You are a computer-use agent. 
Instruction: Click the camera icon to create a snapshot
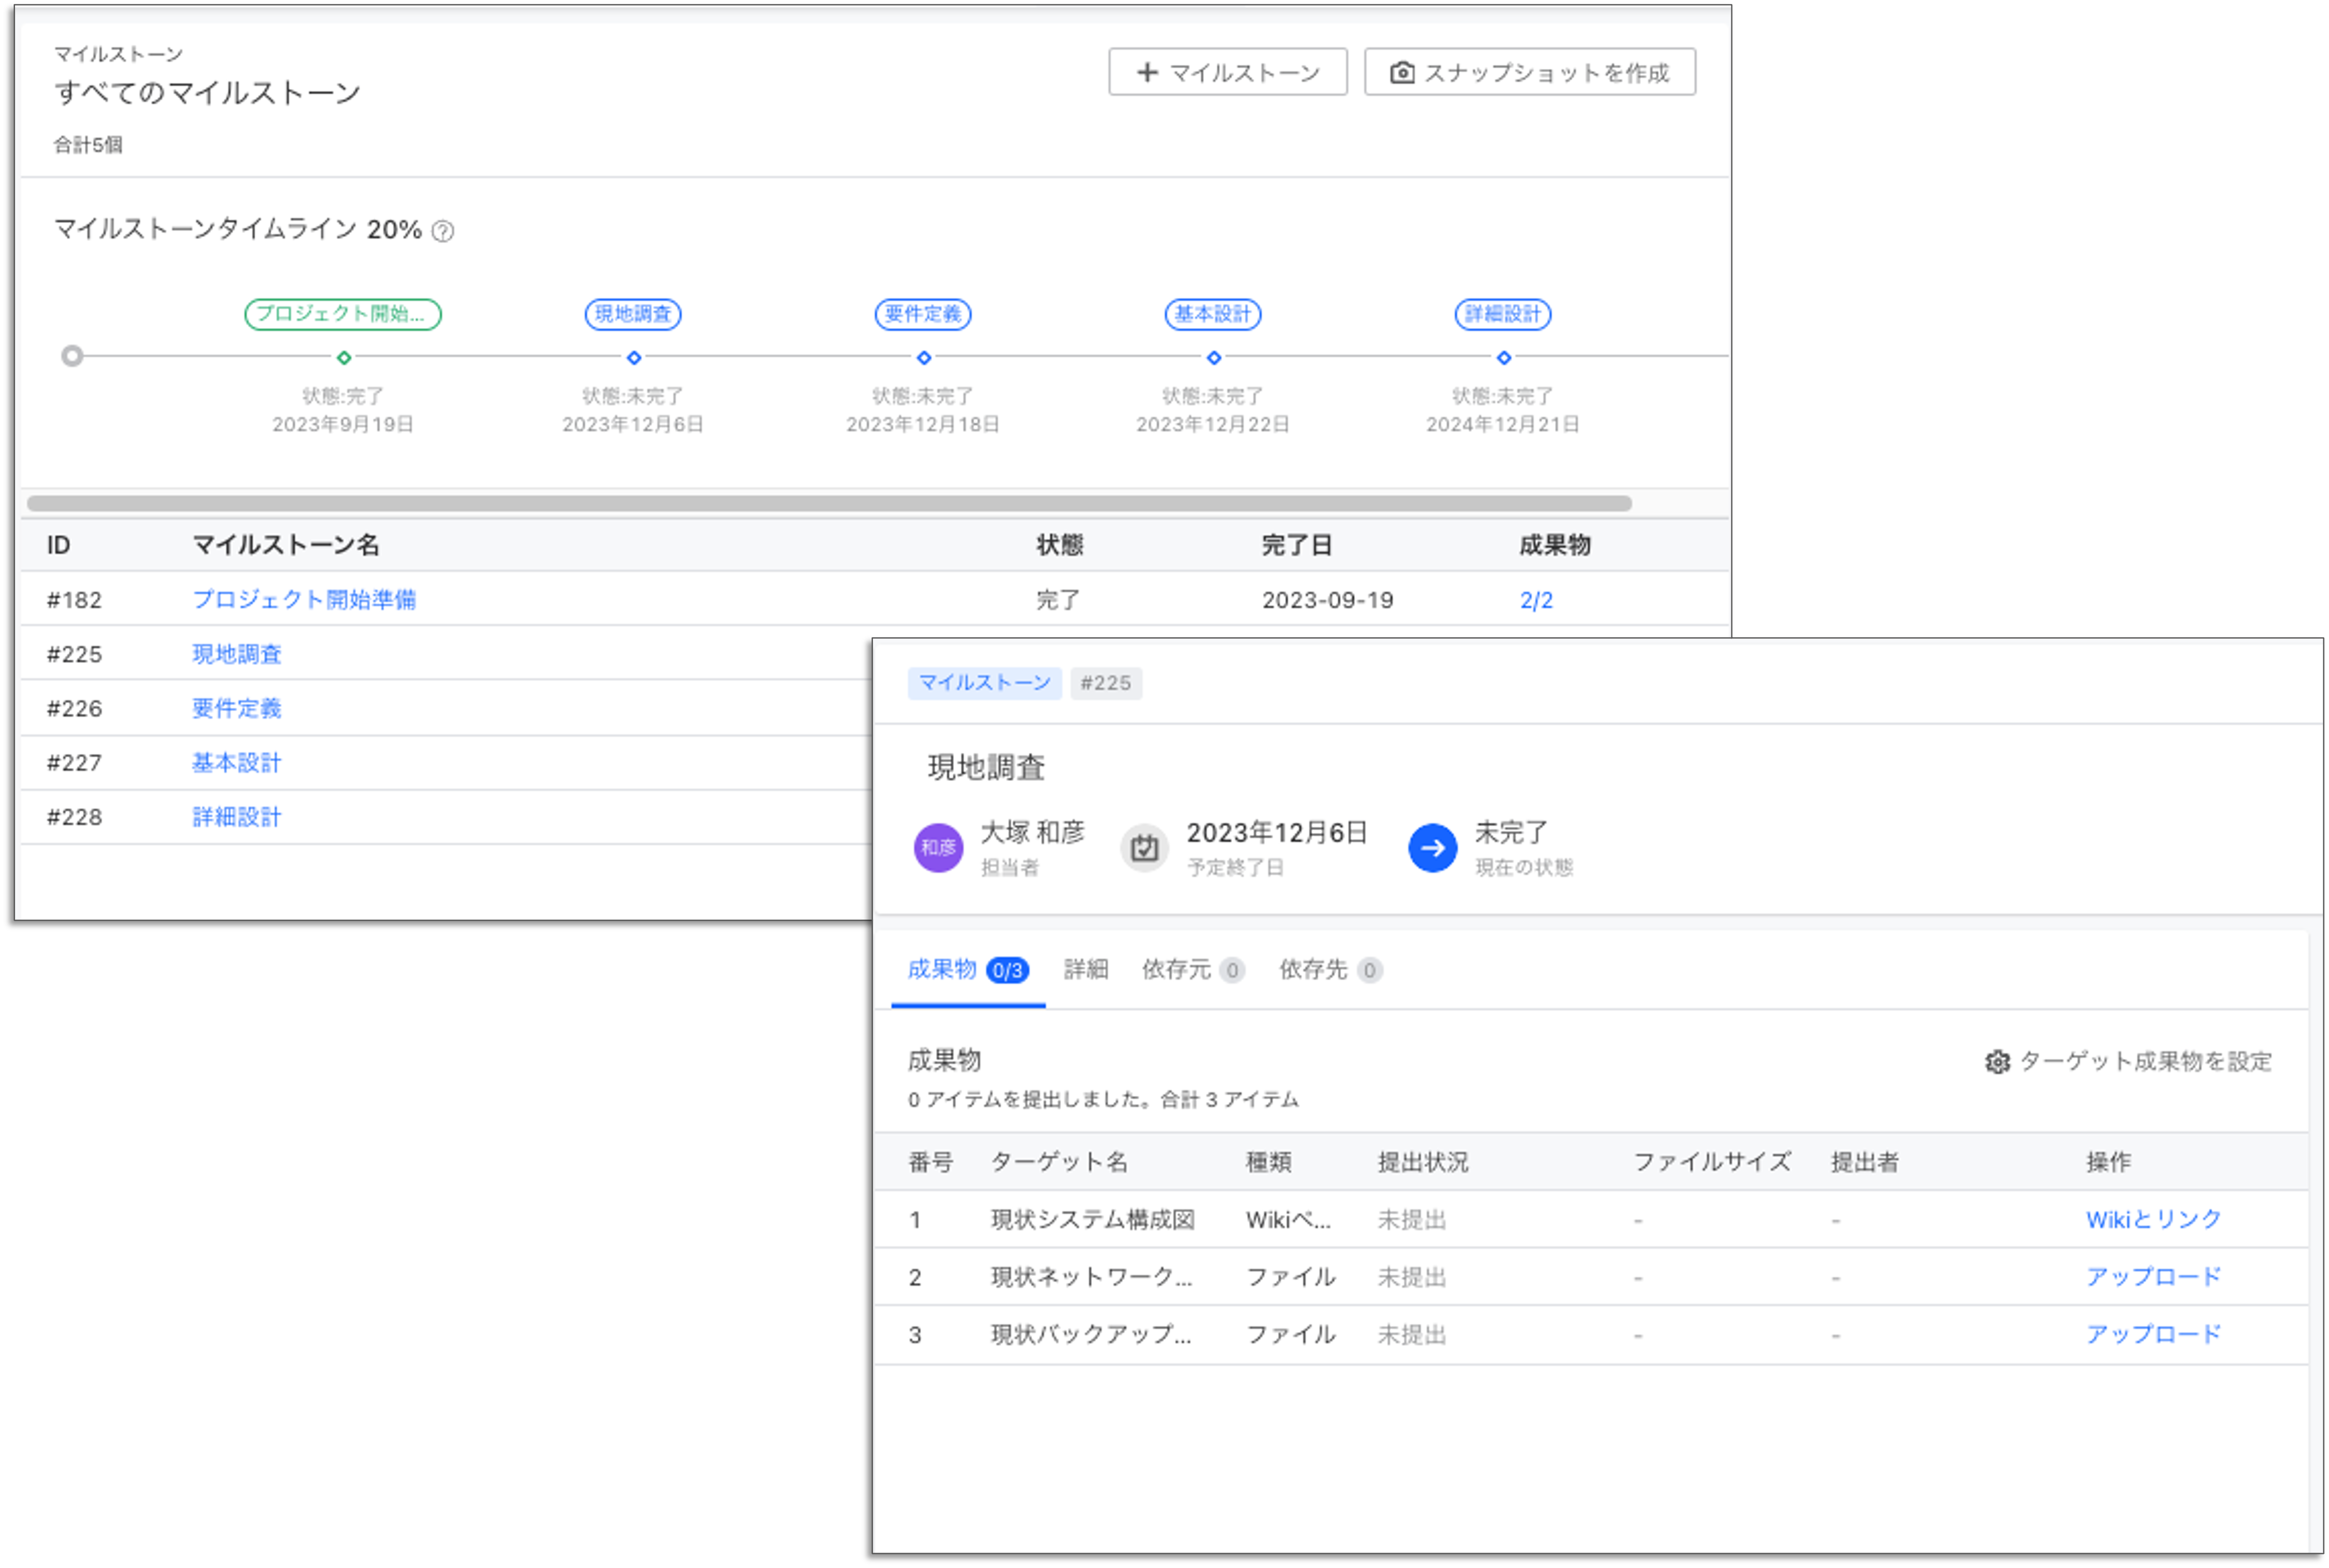[1404, 71]
